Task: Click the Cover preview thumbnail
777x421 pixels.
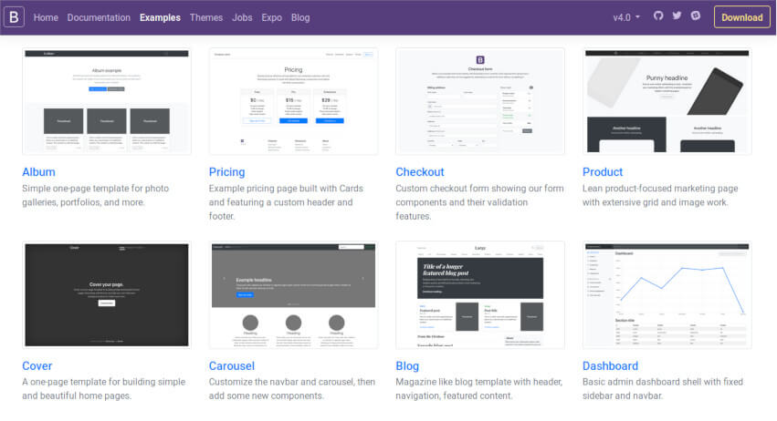Action: tap(107, 295)
